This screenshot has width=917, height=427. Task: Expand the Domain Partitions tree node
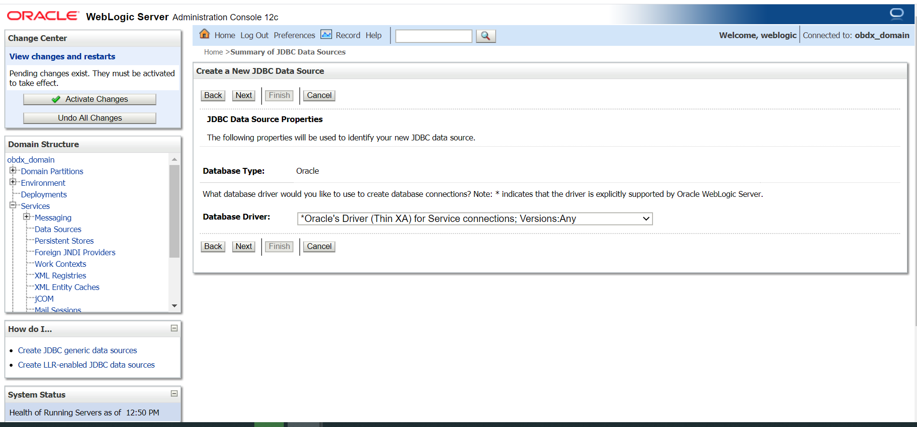tap(13, 170)
